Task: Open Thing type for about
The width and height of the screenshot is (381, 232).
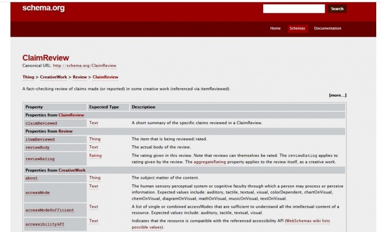Action: point(95,178)
